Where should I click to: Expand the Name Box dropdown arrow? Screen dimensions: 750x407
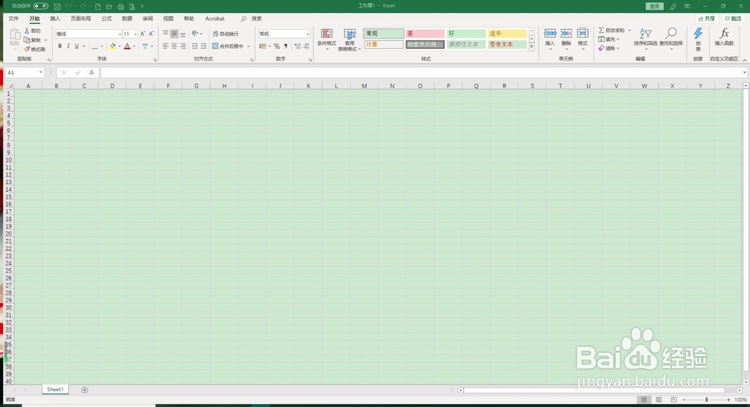pyautogui.click(x=40, y=73)
